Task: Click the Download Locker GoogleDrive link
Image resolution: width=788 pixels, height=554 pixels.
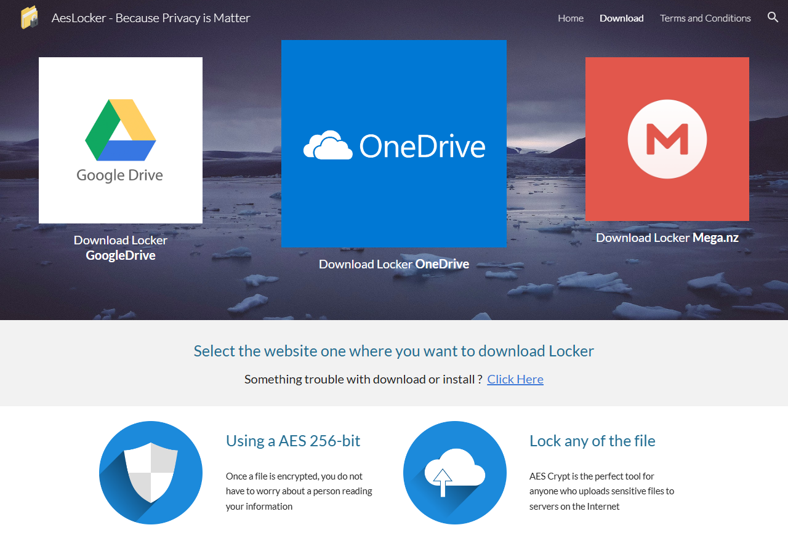Action: [121, 247]
